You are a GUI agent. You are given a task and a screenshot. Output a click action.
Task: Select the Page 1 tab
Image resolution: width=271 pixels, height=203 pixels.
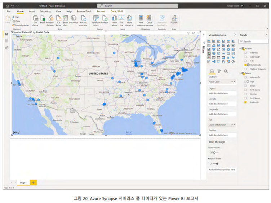[23, 182]
